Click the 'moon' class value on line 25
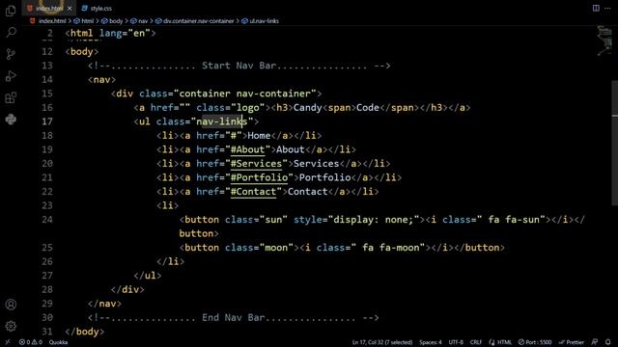The image size is (618, 347). 276,248
